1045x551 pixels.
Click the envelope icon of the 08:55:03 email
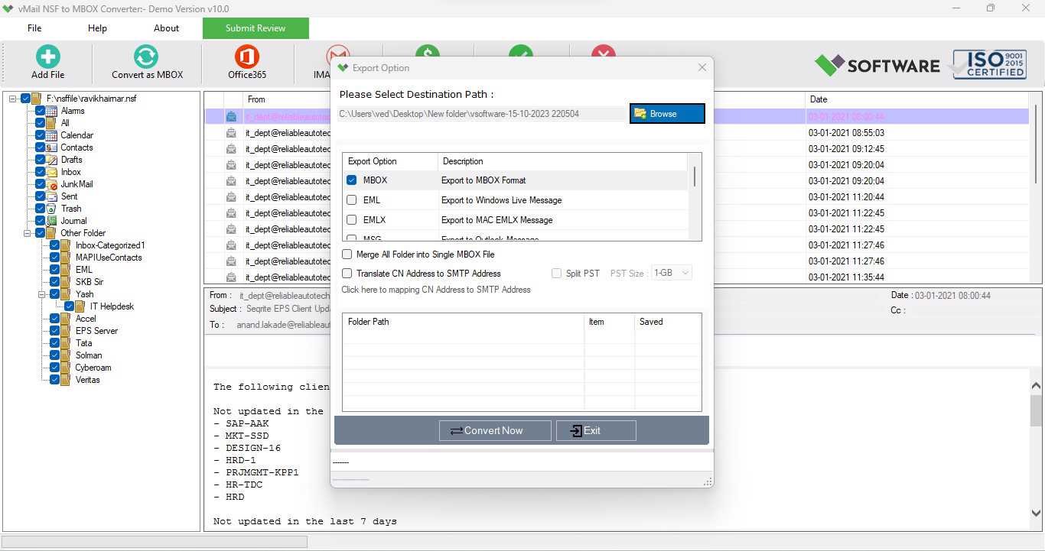click(231, 132)
